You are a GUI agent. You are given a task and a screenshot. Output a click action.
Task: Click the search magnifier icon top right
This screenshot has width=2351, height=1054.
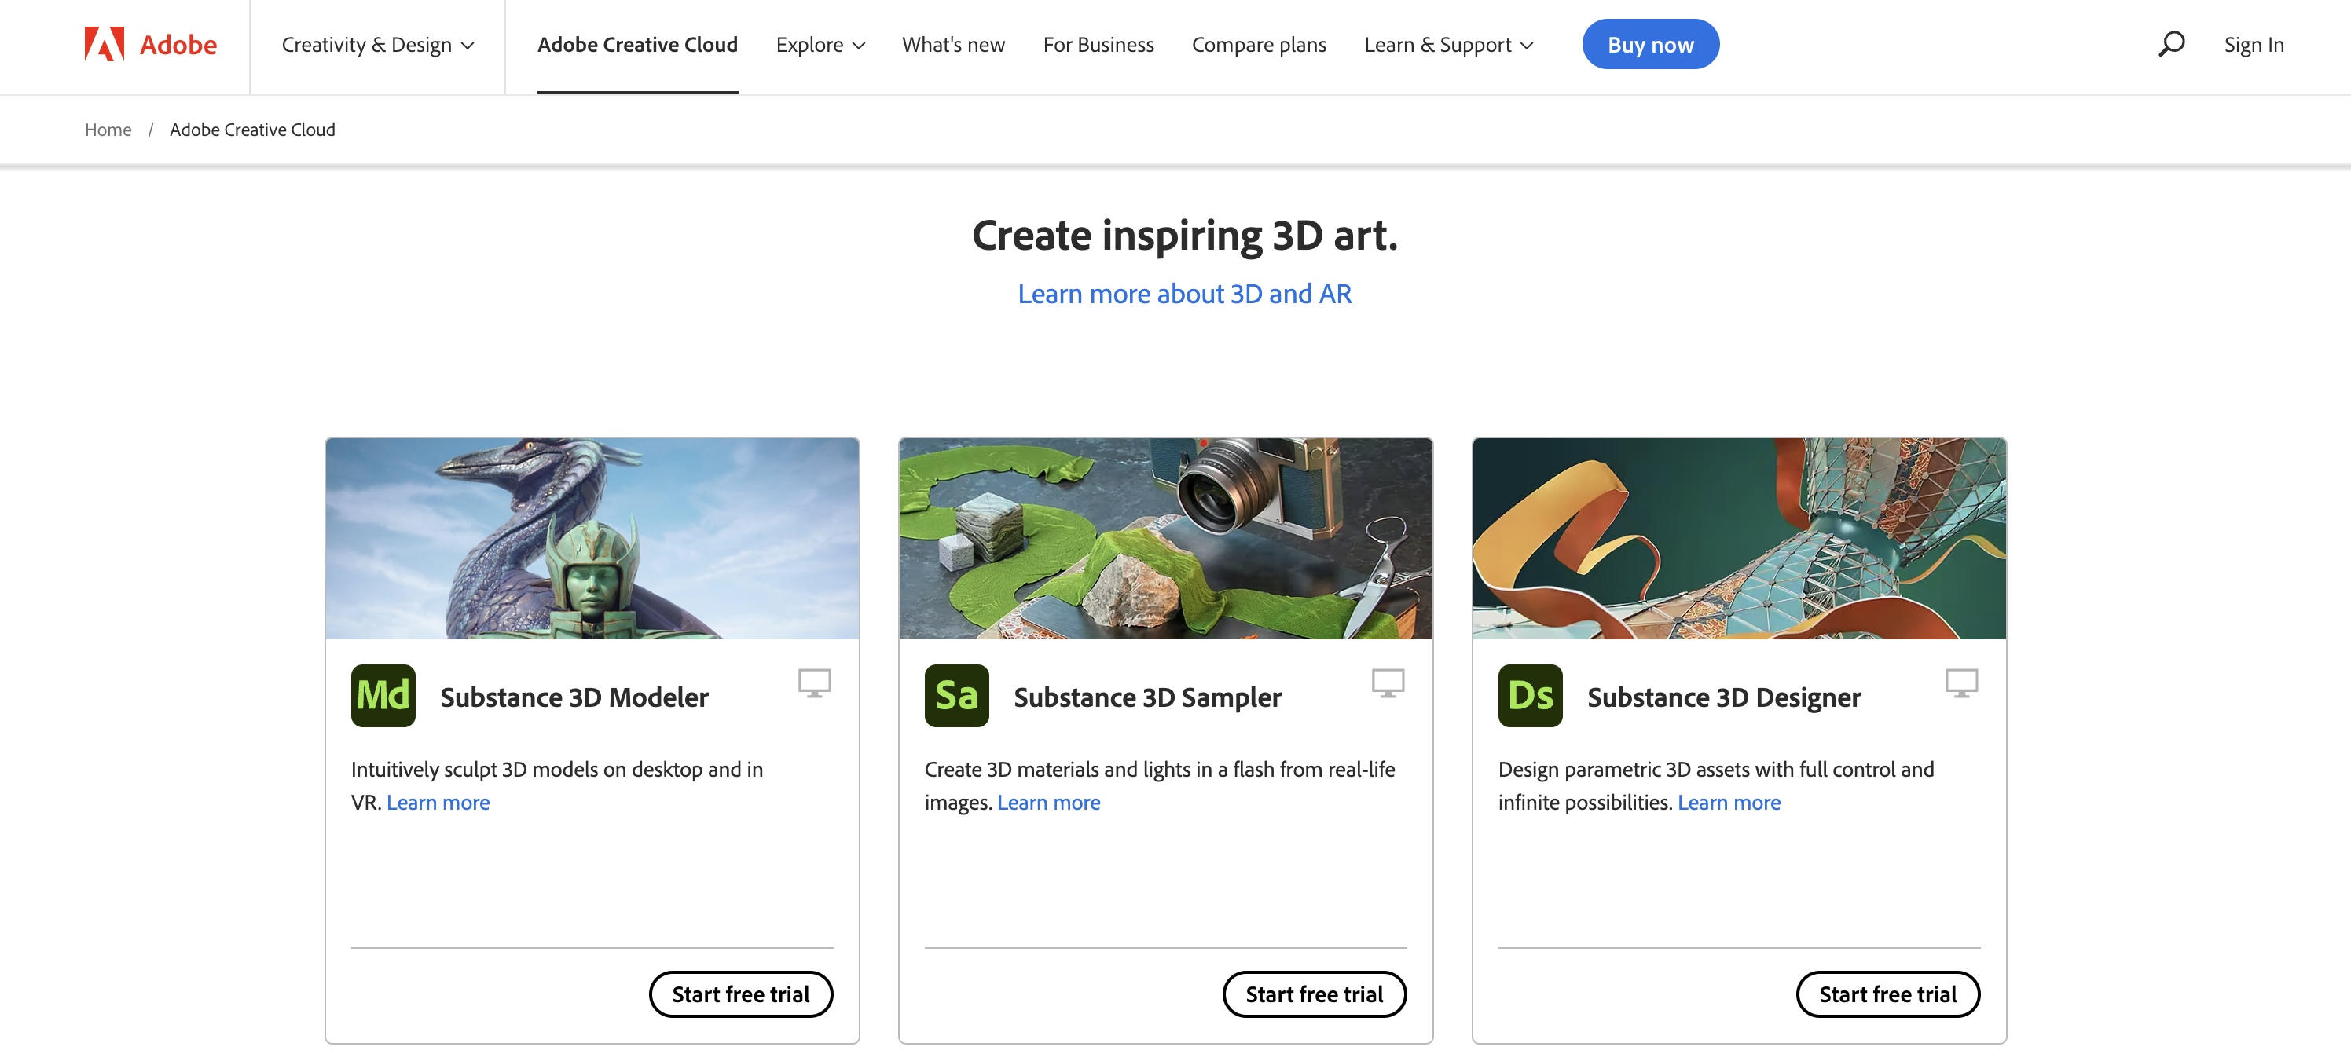[x=2171, y=42]
